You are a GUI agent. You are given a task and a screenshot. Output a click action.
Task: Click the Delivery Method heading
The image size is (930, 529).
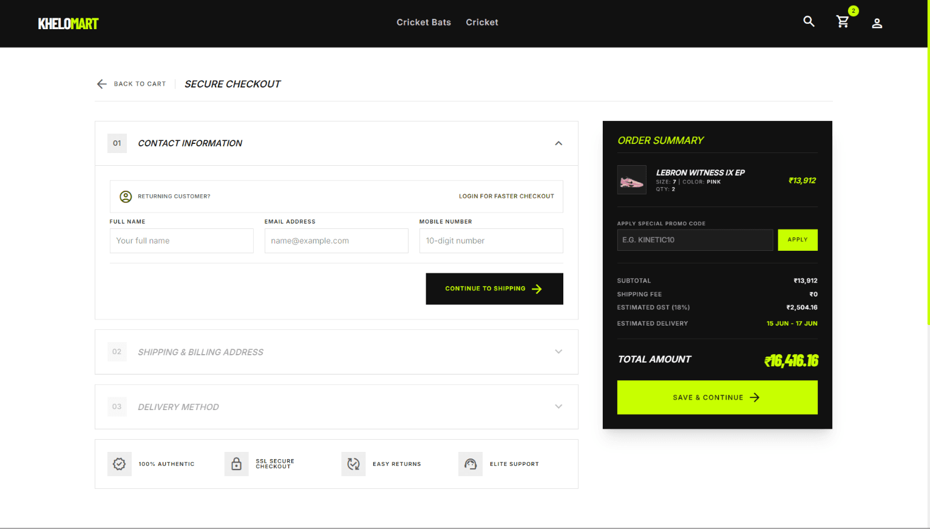(x=178, y=407)
